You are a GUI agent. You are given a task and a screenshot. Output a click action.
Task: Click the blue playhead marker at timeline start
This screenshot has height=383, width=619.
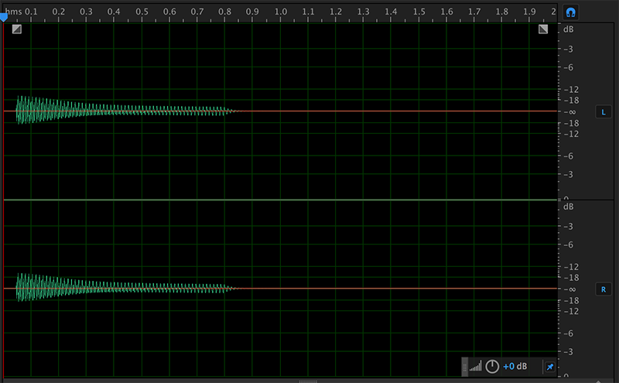click(4, 17)
